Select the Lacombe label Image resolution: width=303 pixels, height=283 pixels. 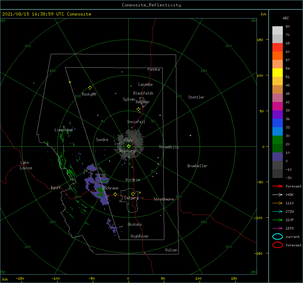(x=145, y=84)
